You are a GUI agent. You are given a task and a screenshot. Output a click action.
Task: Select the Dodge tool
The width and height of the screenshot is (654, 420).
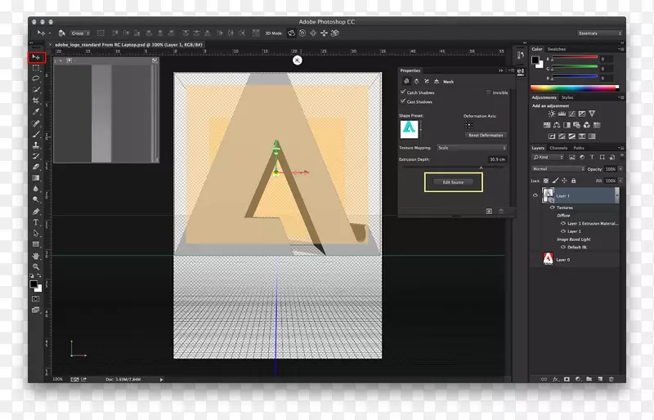tap(36, 199)
